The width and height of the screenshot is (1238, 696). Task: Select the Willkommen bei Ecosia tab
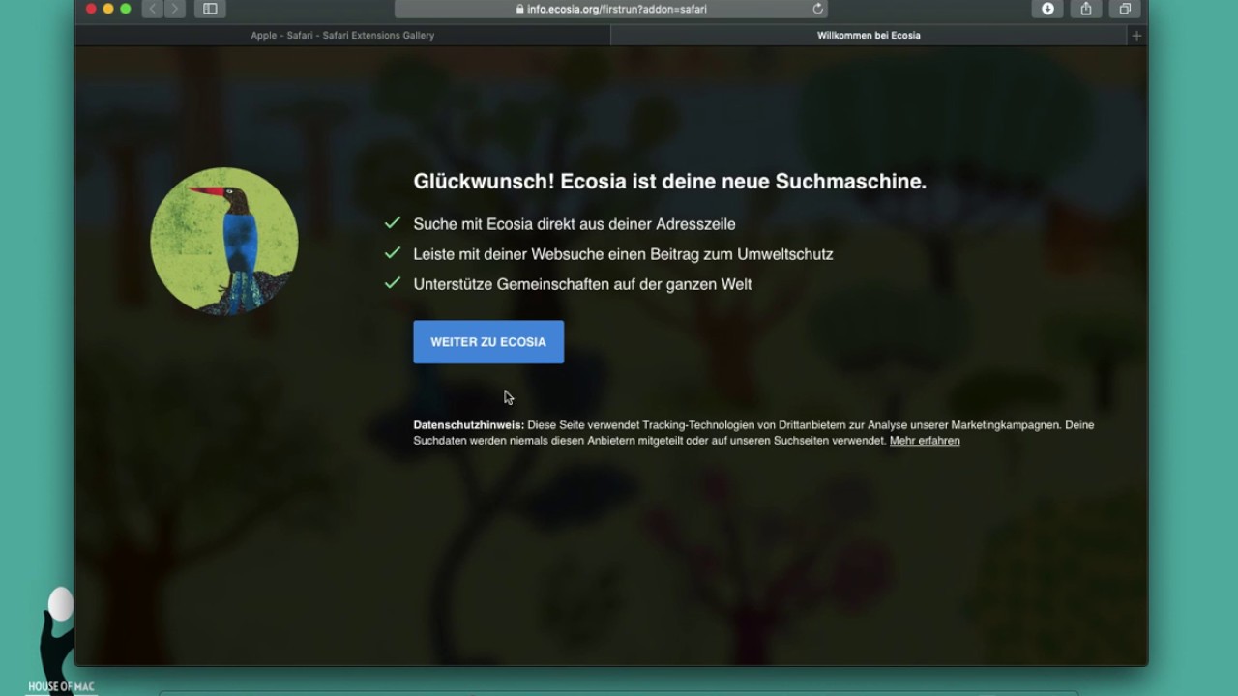[869, 35]
